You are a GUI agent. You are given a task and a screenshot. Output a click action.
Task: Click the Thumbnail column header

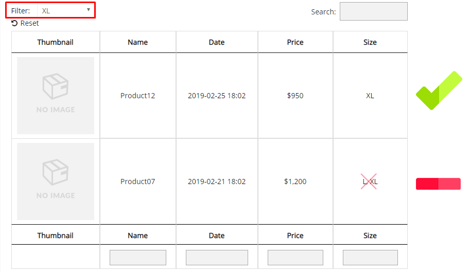(56, 42)
